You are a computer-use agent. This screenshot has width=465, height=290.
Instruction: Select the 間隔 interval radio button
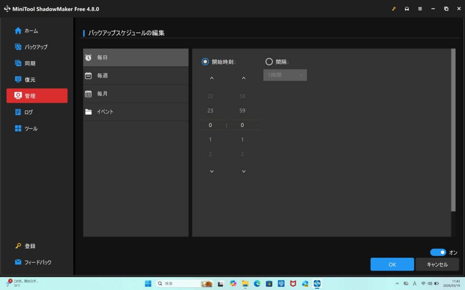tap(269, 62)
